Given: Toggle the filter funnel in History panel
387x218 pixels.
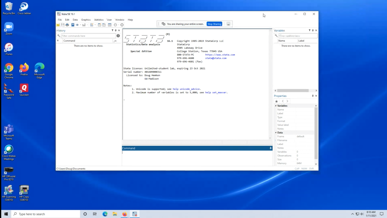Looking at the screenshot, I should (x=112, y=30).
